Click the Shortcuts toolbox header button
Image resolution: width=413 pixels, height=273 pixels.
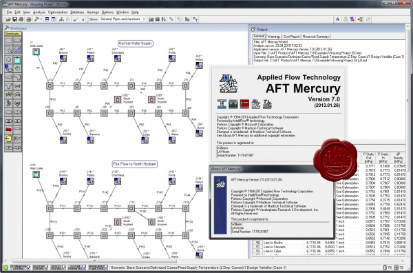pos(13,34)
